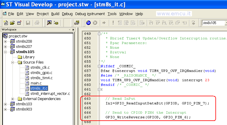
Task: Collapse the stm8s105 project node
Action: tap(5, 52)
